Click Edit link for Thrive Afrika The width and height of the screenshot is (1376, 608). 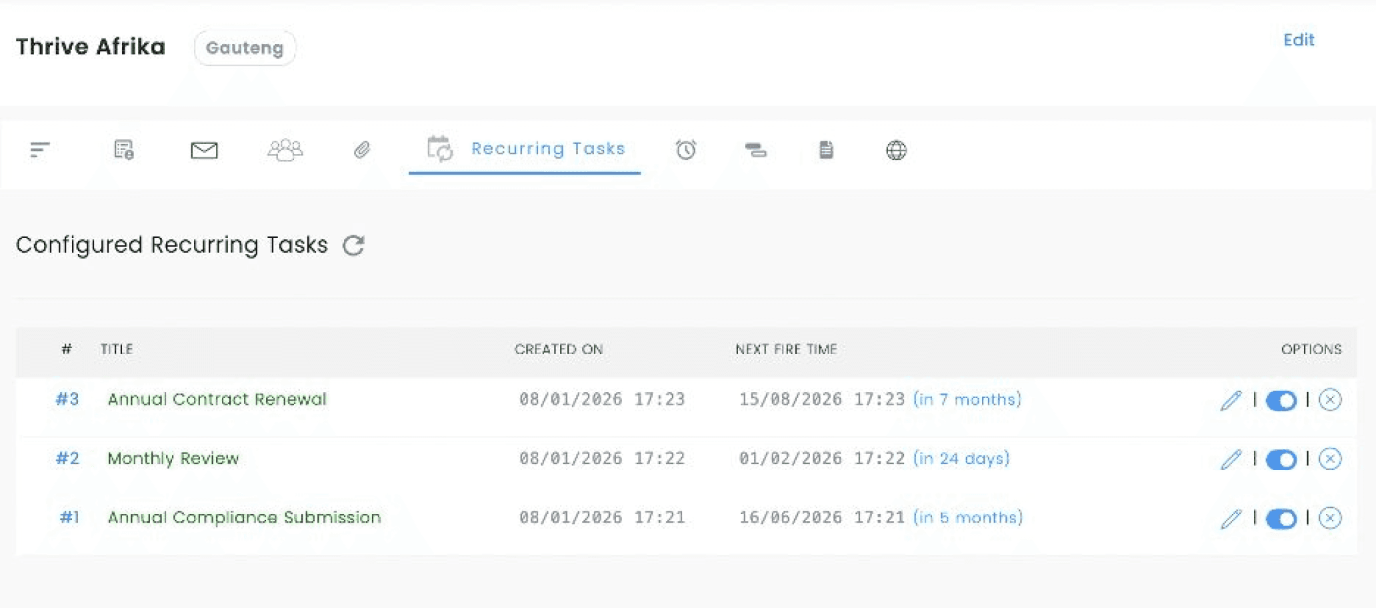point(1299,40)
